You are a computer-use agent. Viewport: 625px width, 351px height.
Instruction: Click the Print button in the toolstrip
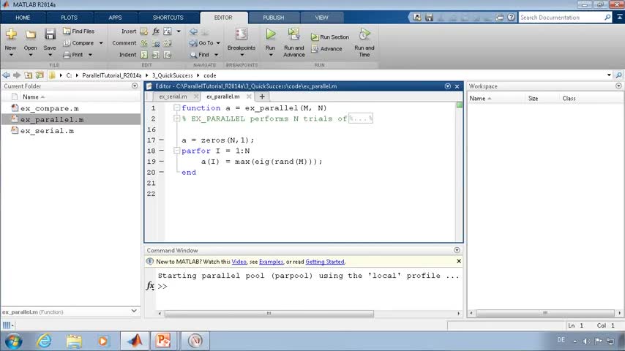[73, 55]
